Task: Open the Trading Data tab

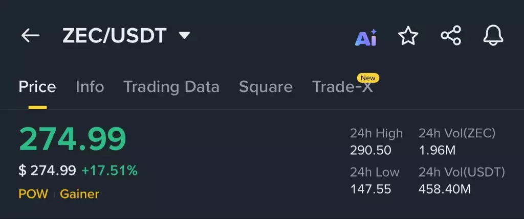Action: pos(171,87)
